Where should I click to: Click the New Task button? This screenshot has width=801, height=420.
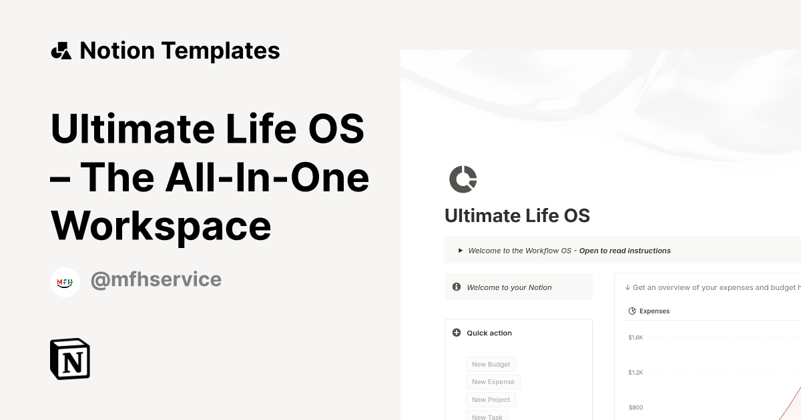pos(487,416)
